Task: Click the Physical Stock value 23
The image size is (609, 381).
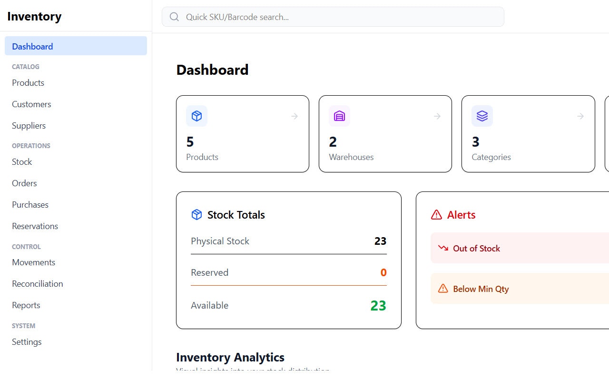Action: tap(380, 241)
